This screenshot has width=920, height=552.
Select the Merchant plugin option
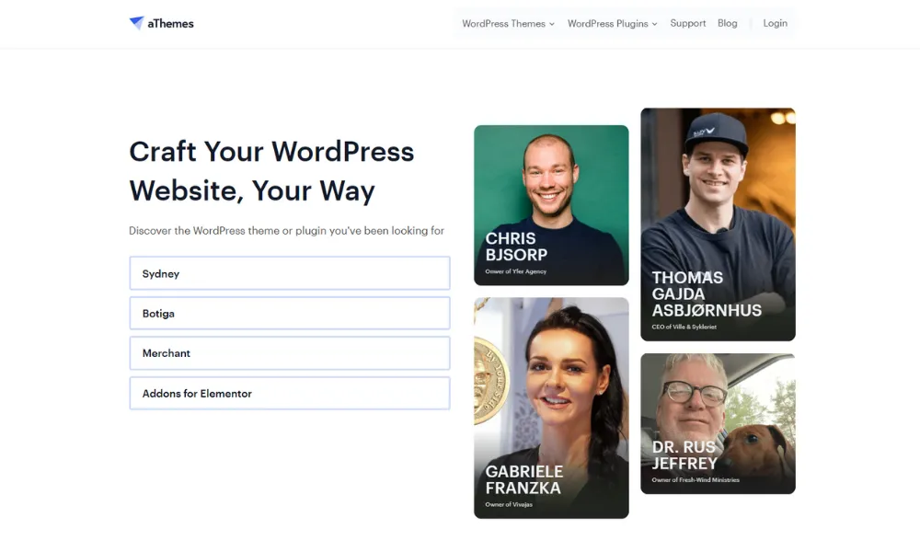289,353
